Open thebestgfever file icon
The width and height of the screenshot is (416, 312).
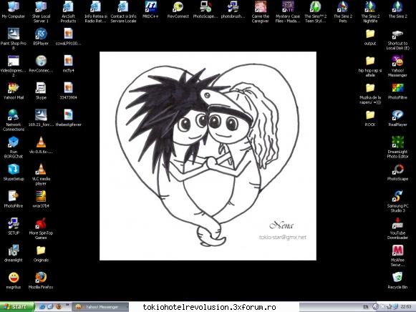68,118
